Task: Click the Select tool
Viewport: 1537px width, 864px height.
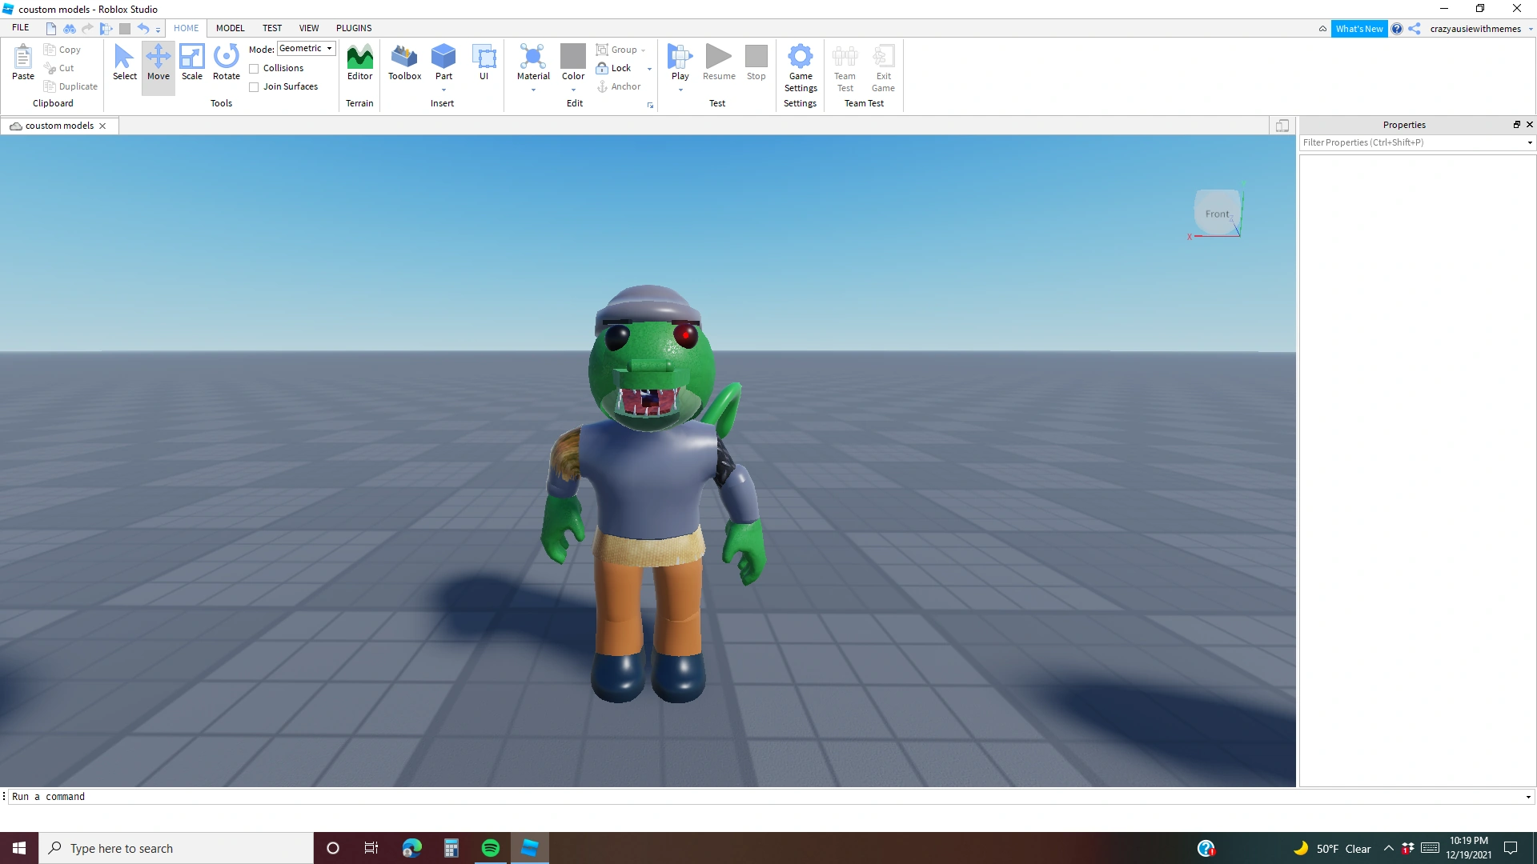Action: point(124,62)
